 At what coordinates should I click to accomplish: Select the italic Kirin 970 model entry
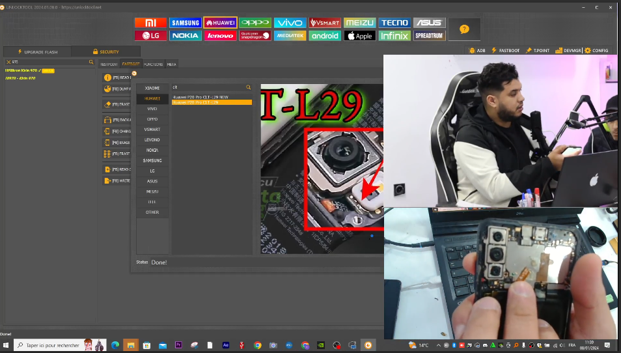[20, 78]
